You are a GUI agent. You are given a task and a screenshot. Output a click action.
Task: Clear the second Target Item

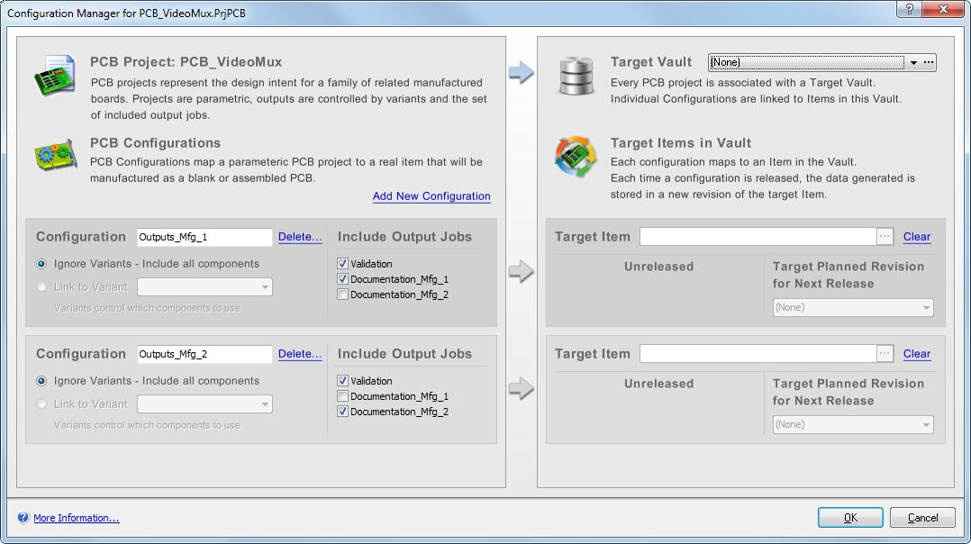click(x=916, y=354)
